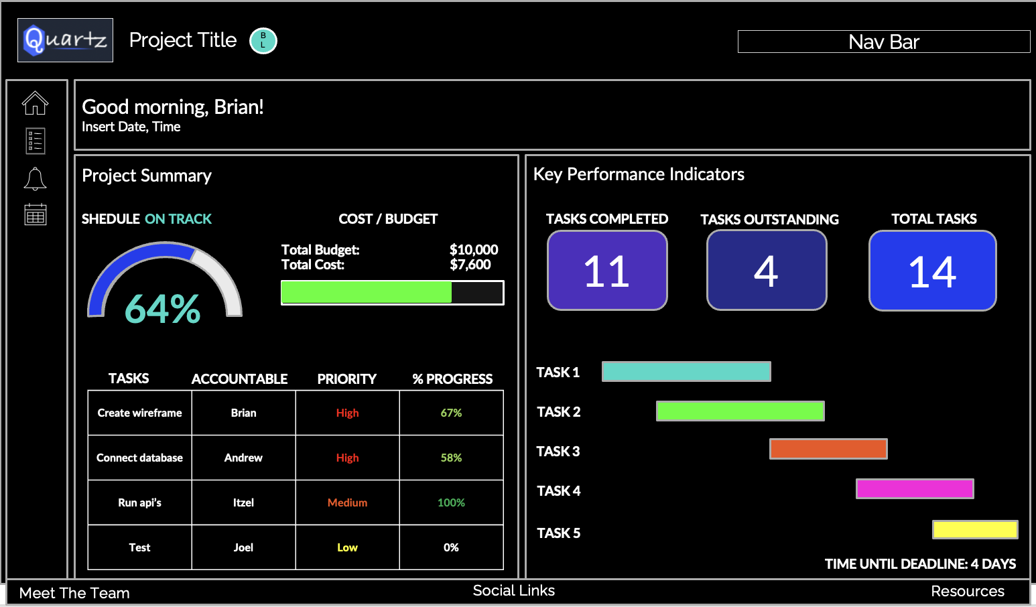Select the 'Connect database' task cell
The height and width of the screenshot is (607, 1036).
click(x=140, y=458)
